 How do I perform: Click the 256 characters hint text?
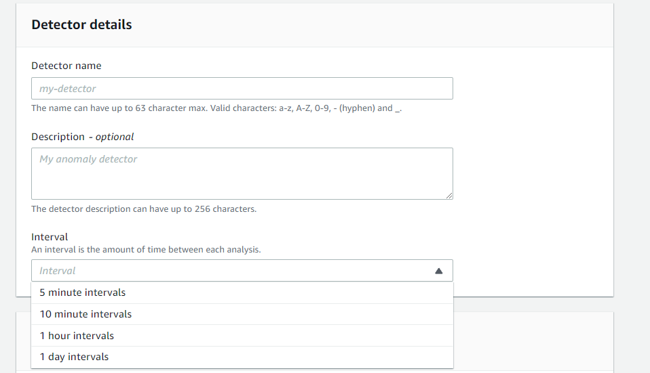144,209
